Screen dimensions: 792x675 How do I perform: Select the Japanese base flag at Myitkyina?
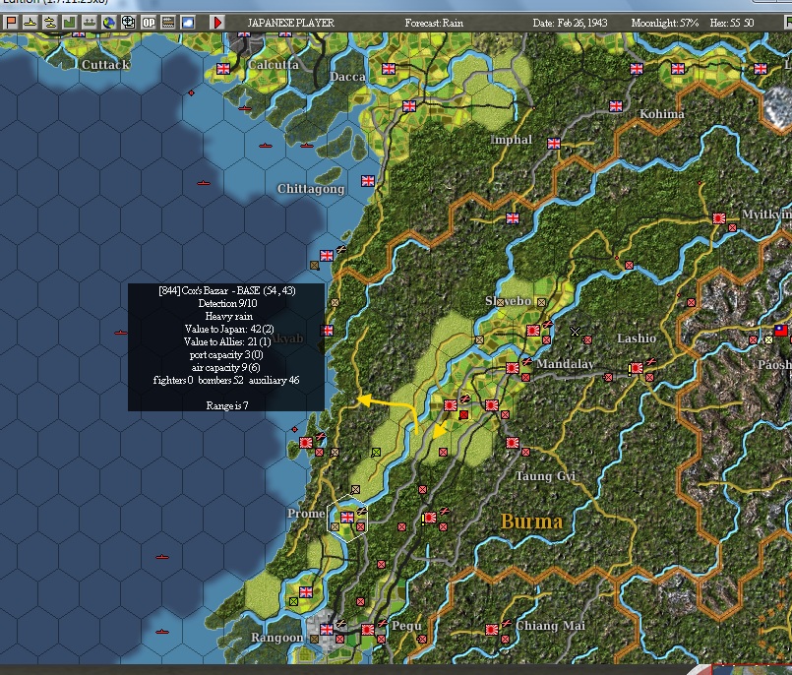(x=719, y=218)
